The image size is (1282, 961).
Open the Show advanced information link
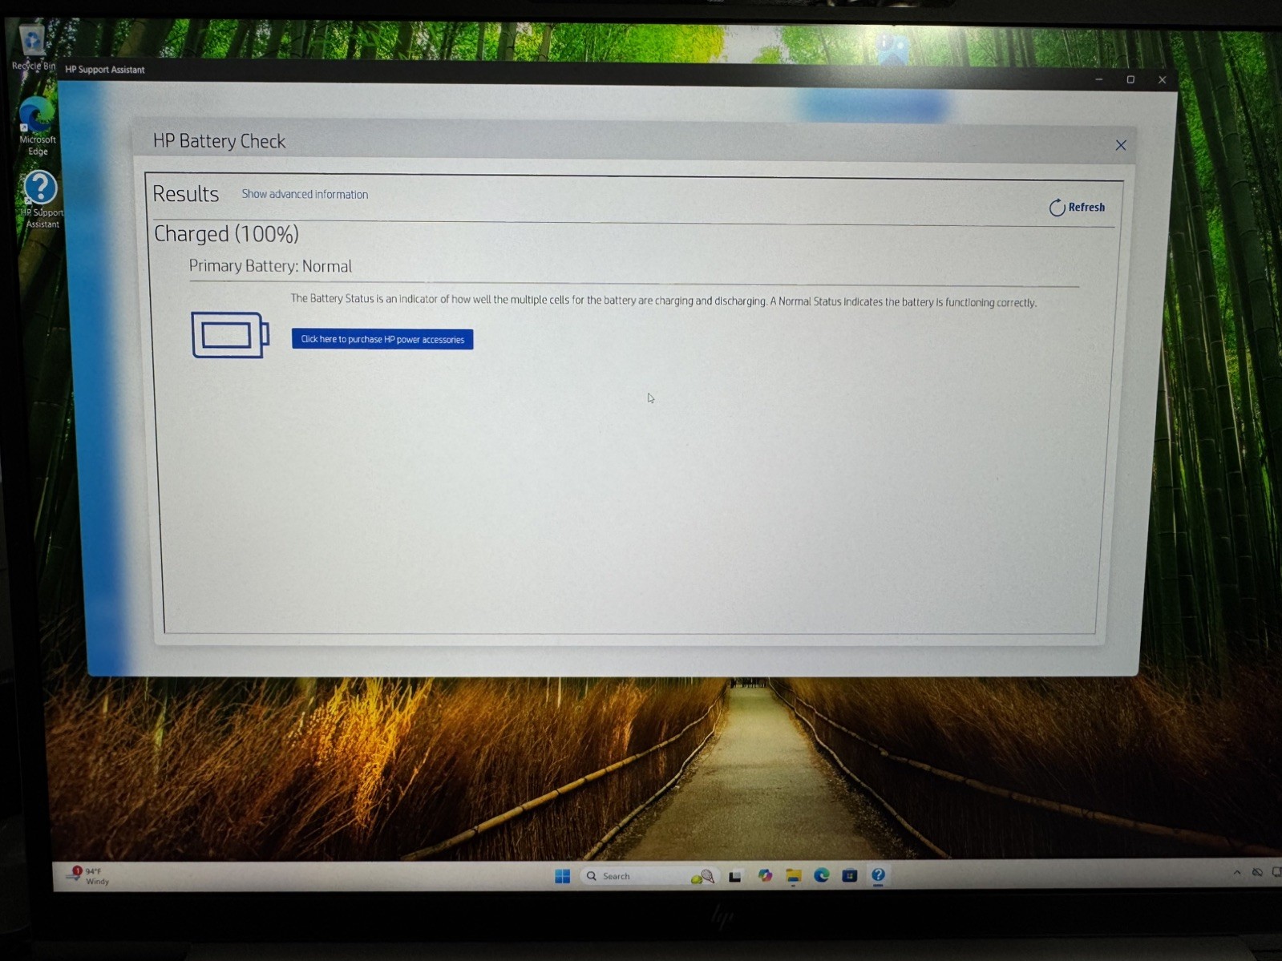[305, 194]
